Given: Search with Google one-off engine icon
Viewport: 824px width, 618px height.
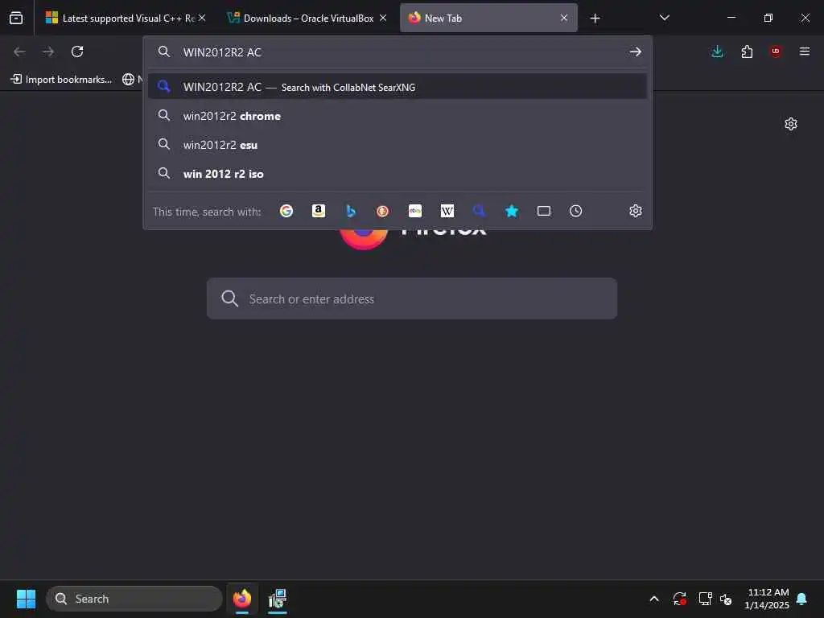Looking at the screenshot, I should (x=286, y=211).
